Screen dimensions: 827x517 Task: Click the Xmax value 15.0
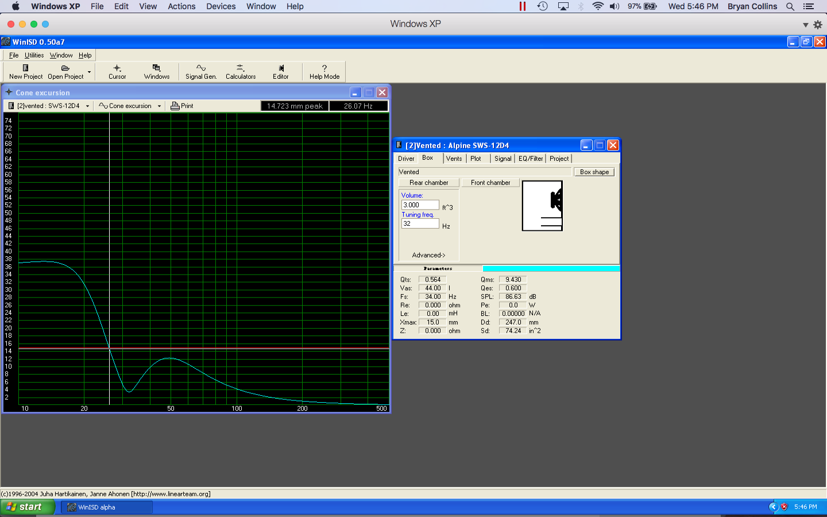(432, 322)
